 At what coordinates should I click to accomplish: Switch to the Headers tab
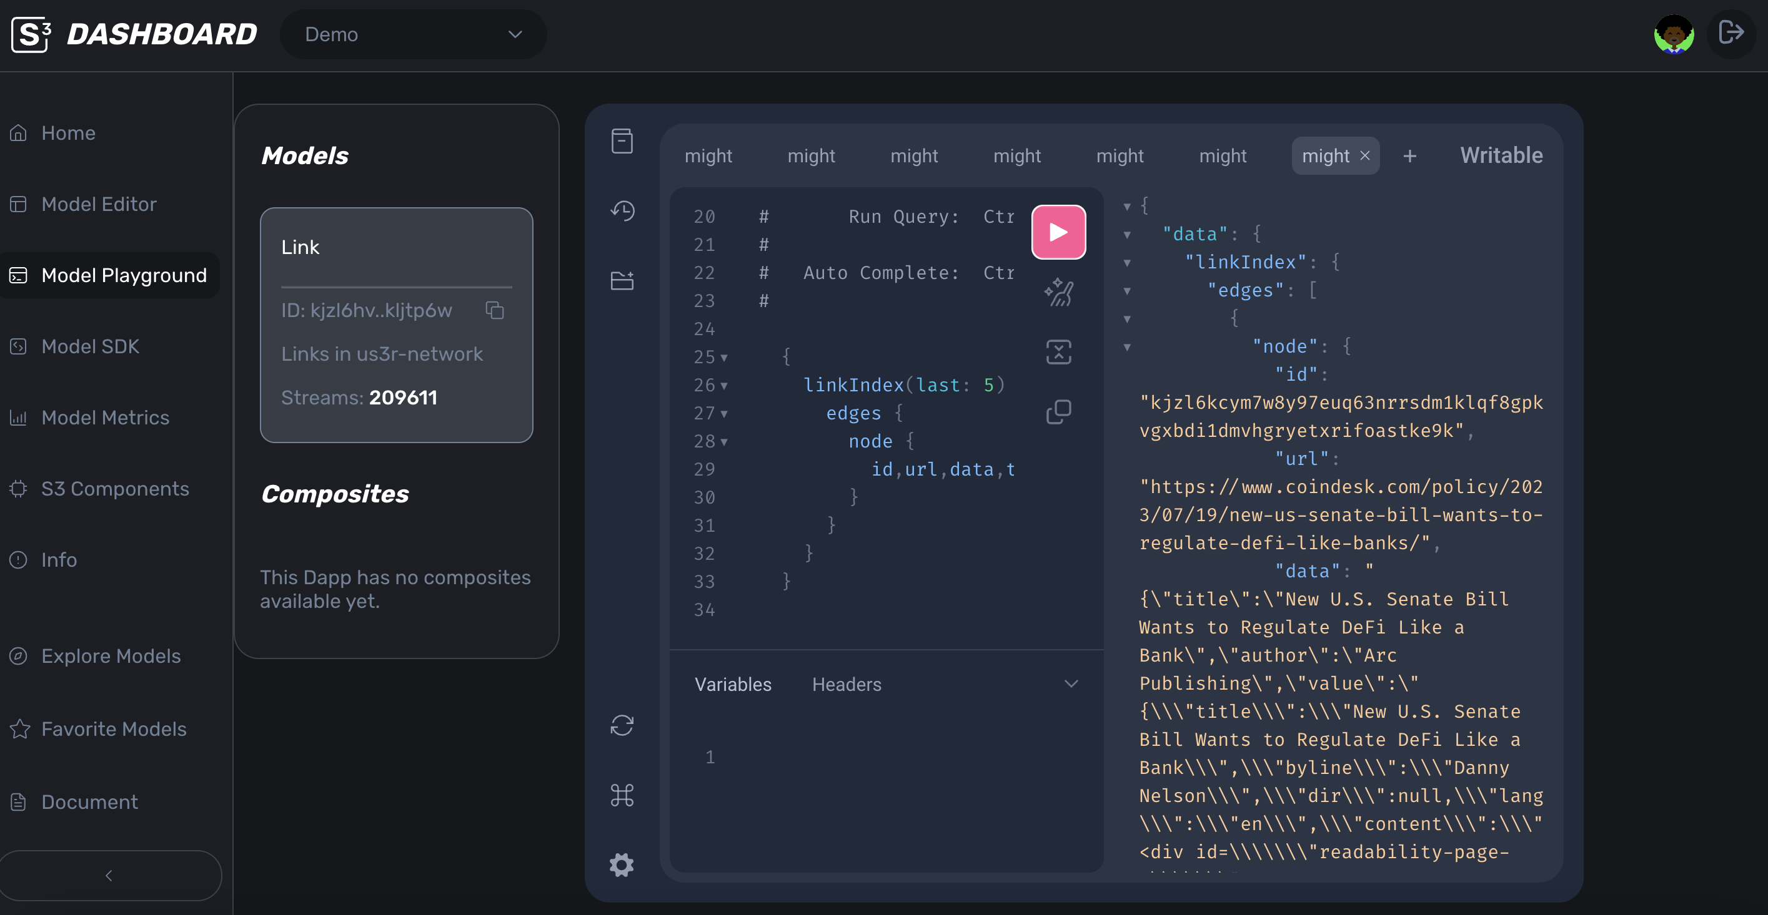tap(847, 684)
